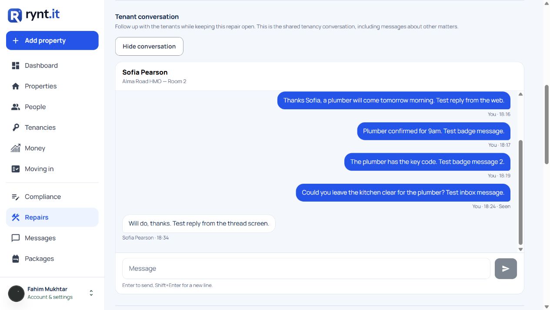Image resolution: width=550 pixels, height=310 pixels.
Task: Open the Properties section
Action: (52, 86)
